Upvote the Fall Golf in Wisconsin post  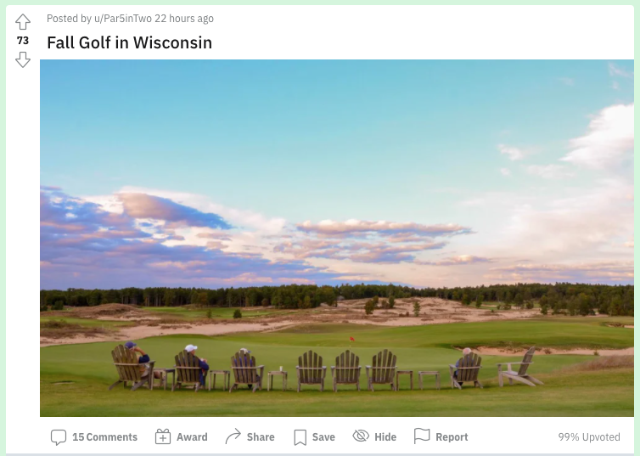click(x=23, y=22)
